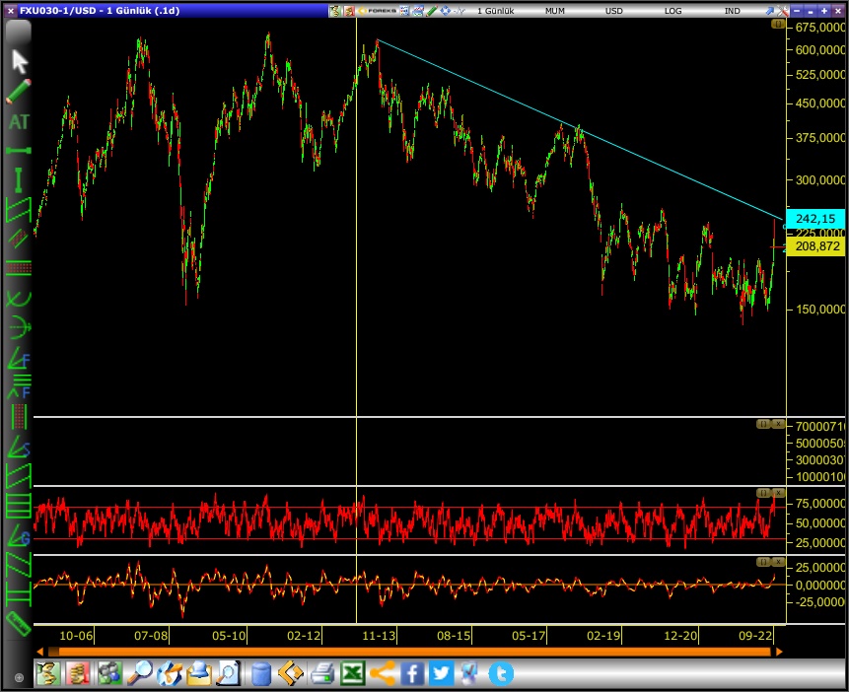Close the oscillator indicator panel
The height and width of the screenshot is (692, 849).
click(x=778, y=562)
